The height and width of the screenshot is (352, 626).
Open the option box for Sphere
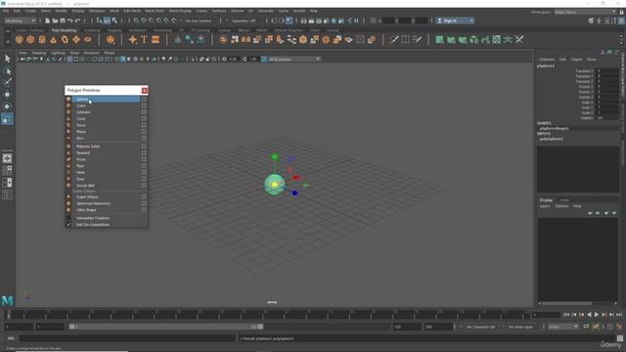[x=144, y=99]
